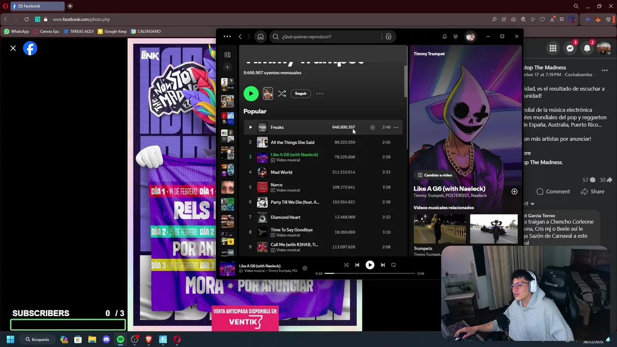Go to Facebook home via the logo
The width and height of the screenshot is (617, 347).
[30, 48]
